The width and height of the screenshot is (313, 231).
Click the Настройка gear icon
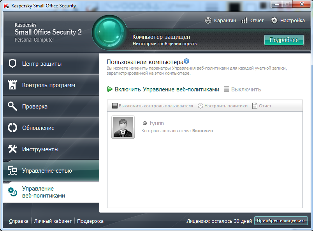tap(274, 20)
